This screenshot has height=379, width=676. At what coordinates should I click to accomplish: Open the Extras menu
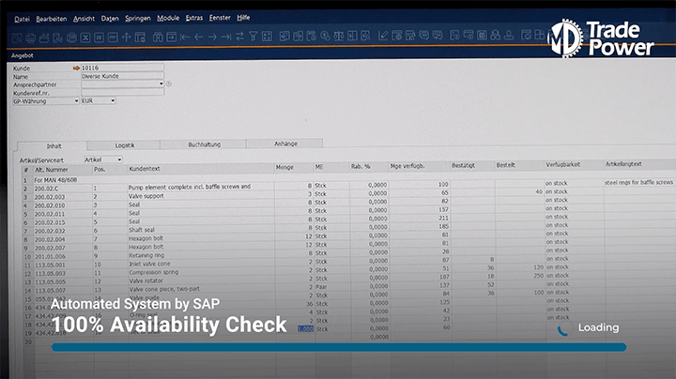194,18
